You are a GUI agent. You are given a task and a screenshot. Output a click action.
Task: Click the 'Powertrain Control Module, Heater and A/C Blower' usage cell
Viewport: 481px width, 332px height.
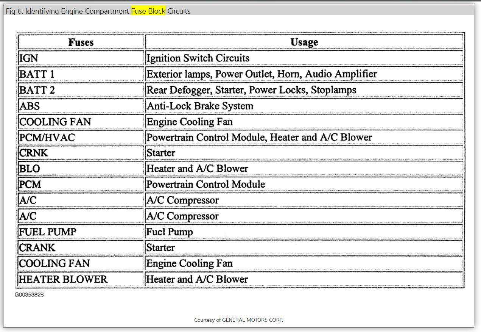(304, 137)
